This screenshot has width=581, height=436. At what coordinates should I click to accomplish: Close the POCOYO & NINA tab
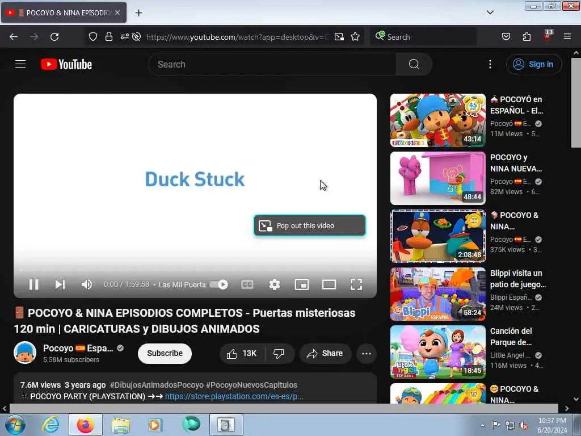tap(117, 12)
